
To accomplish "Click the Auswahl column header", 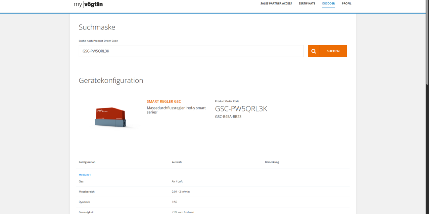I will (177, 162).
